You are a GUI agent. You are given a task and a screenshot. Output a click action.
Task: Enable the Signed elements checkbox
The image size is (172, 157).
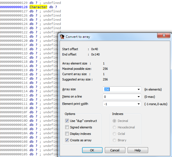(x=67, y=127)
